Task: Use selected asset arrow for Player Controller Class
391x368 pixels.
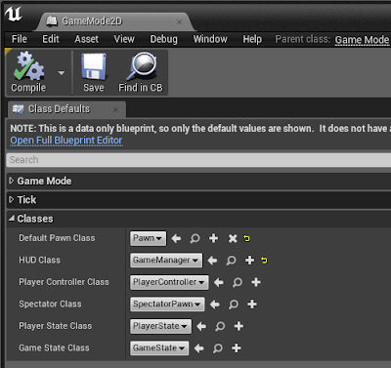Action: click(219, 282)
